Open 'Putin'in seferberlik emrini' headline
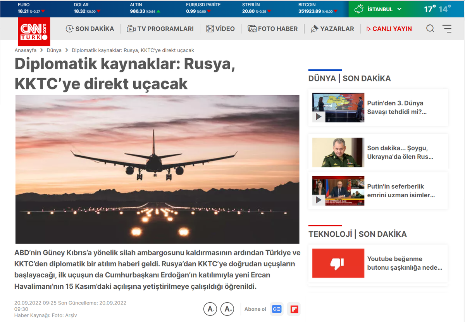The image size is (465, 322). click(401, 191)
